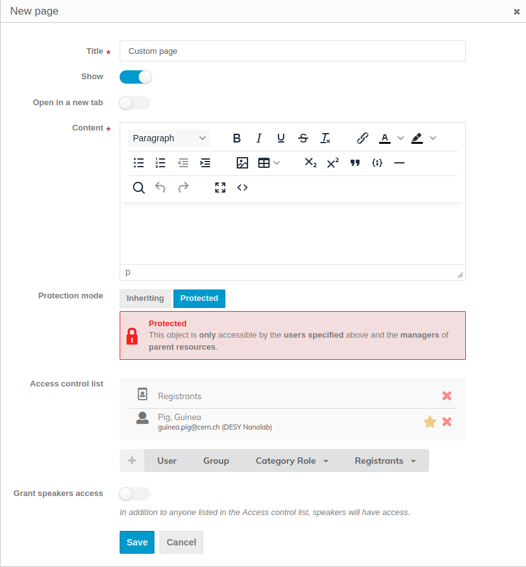The image size is (526, 567).
Task: Save the new page
Action: coord(137,542)
